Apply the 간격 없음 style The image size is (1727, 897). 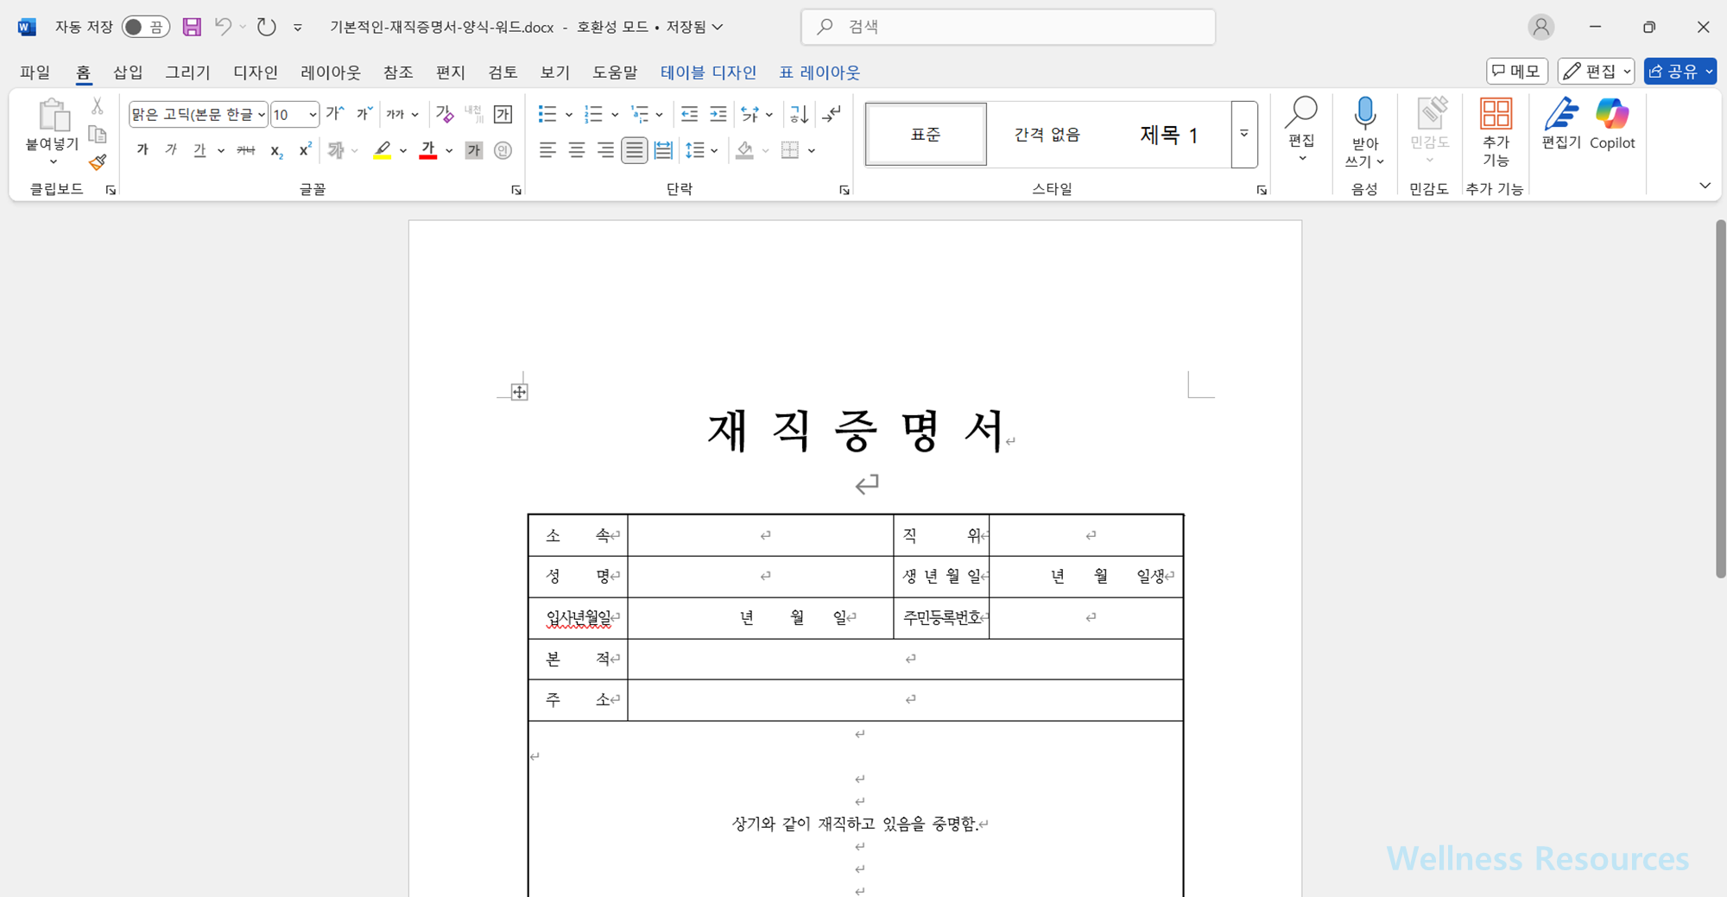(1047, 134)
